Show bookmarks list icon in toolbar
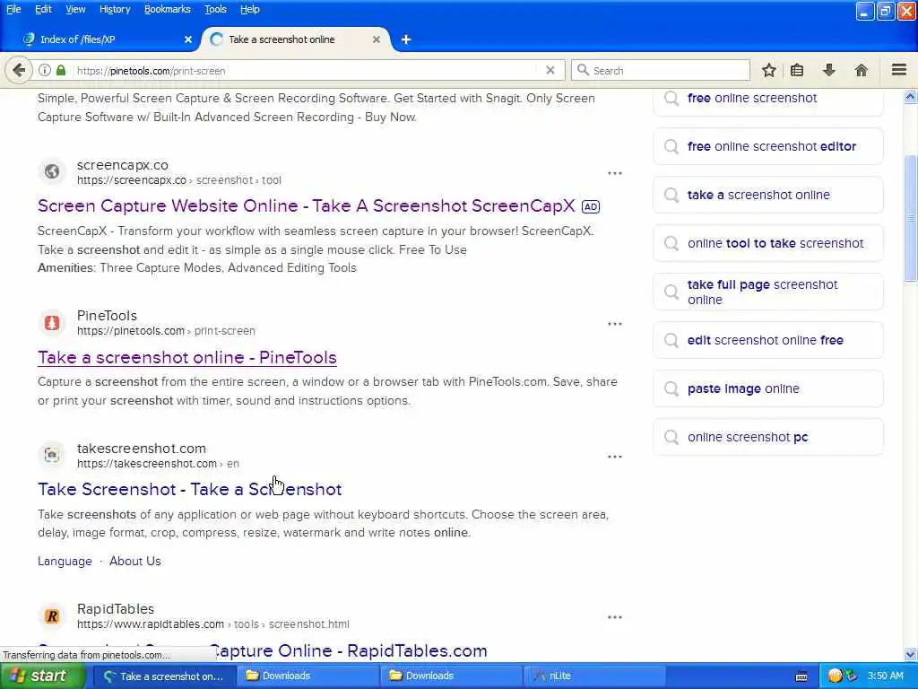The width and height of the screenshot is (918, 689). click(797, 70)
